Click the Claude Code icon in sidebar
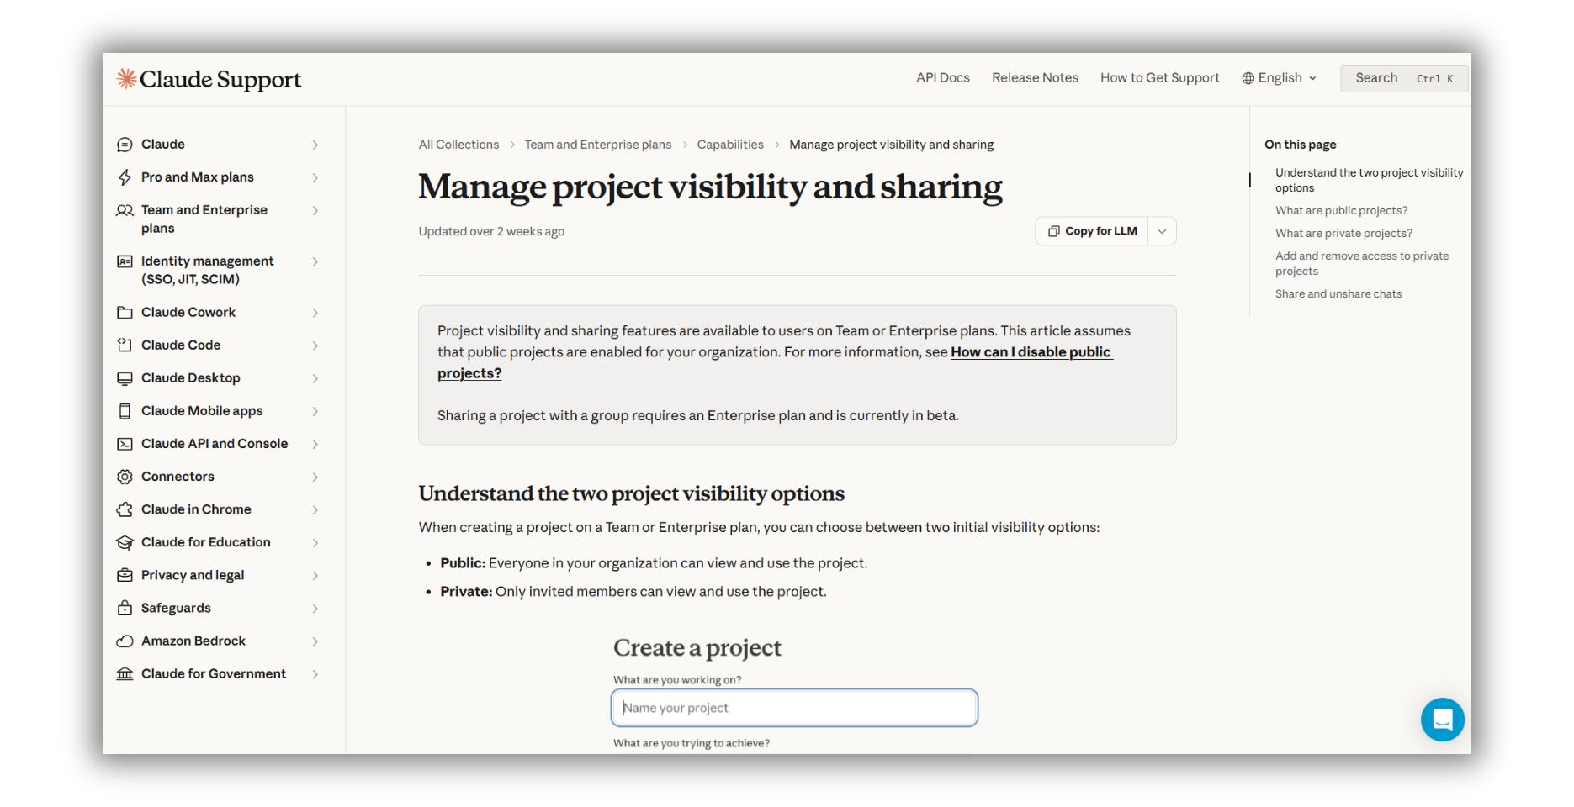The width and height of the screenshot is (1574, 807). point(125,345)
